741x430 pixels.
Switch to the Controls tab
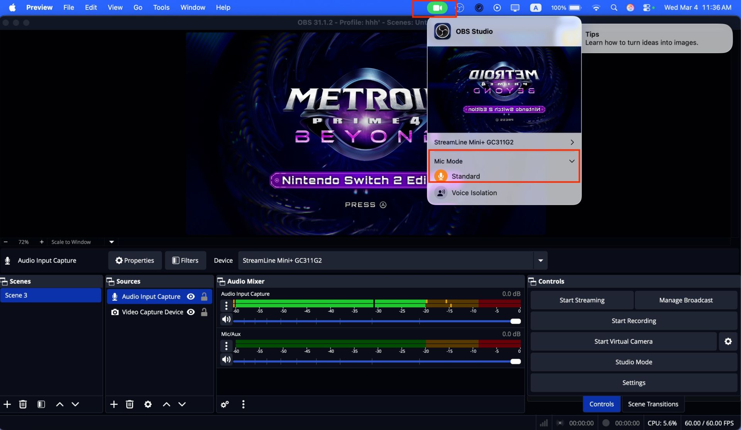pos(601,404)
